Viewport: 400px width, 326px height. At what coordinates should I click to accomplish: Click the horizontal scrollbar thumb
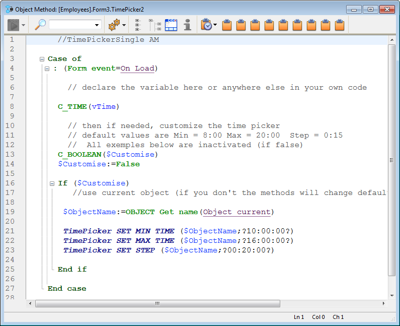click(157, 303)
